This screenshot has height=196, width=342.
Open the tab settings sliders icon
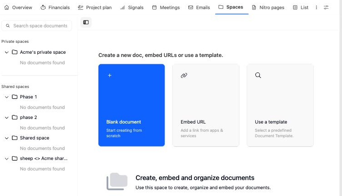[x=326, y=7]
